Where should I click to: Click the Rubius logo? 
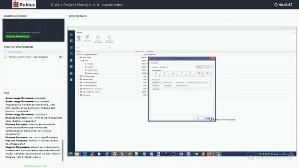point(24,4)
